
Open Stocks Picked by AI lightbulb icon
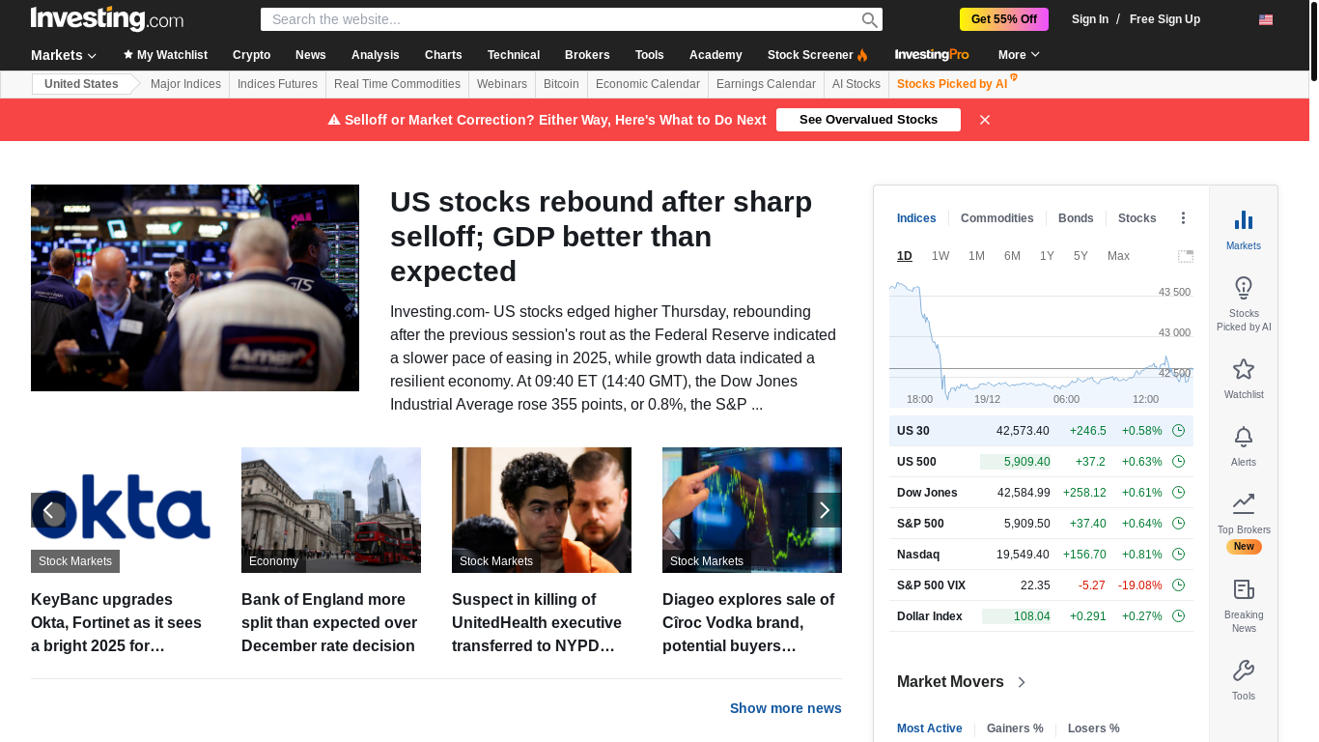point(1244,288)
